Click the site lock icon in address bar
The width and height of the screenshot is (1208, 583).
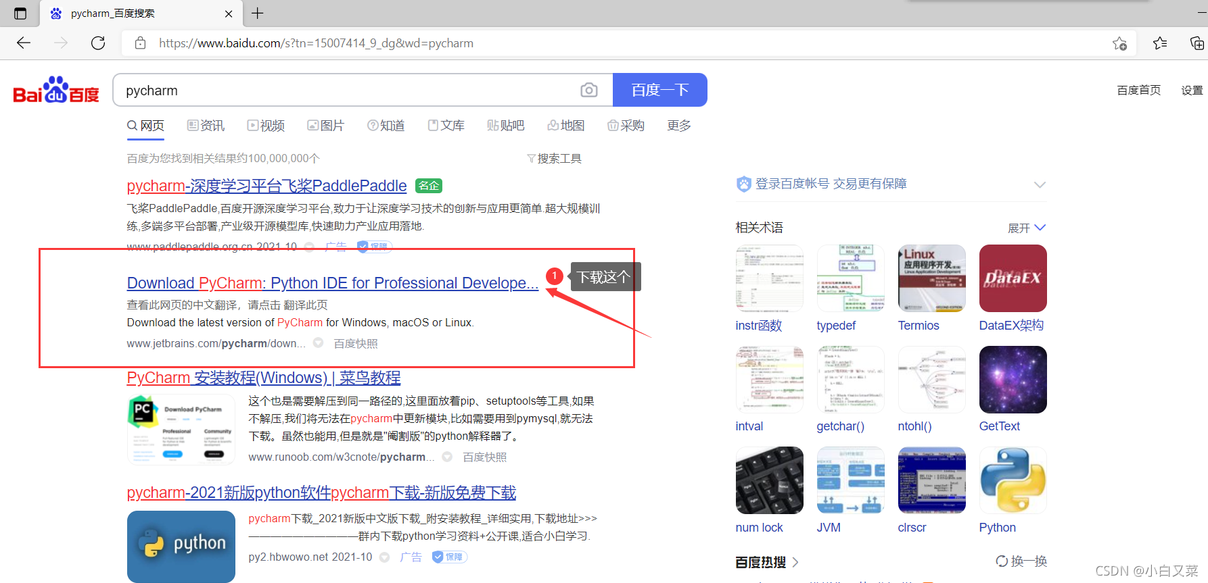tap(140, 43)
